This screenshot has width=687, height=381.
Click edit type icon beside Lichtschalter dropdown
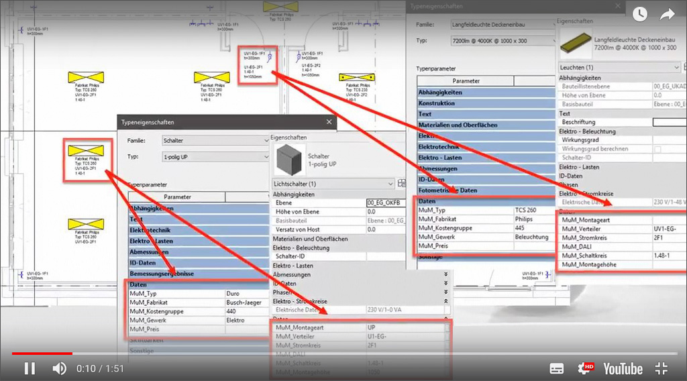click(x=403, y=183)
